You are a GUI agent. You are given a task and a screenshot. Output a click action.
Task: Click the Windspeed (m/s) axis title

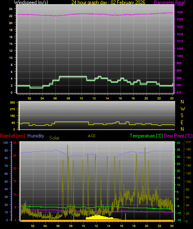tap(31, 2)
